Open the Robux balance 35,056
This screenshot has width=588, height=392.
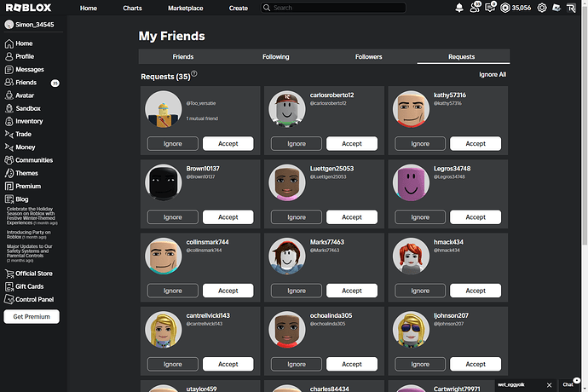tap(516, 8)
